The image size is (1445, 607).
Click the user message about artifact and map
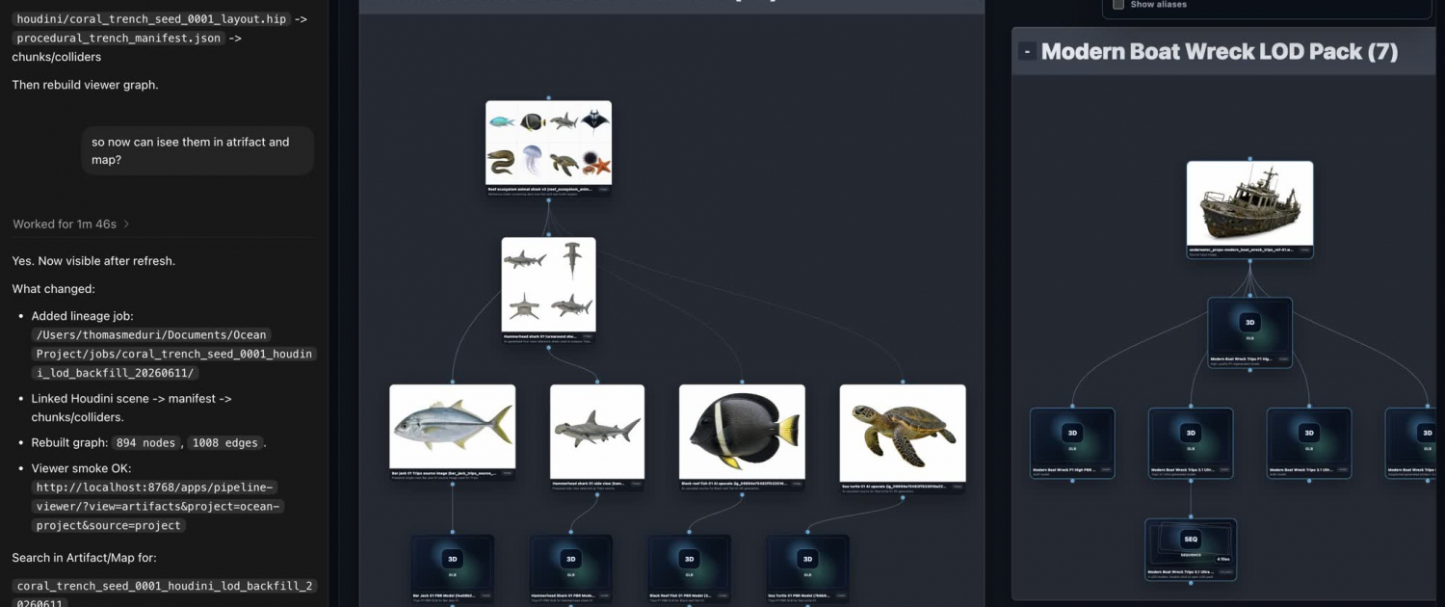click(x=197, y=150)
